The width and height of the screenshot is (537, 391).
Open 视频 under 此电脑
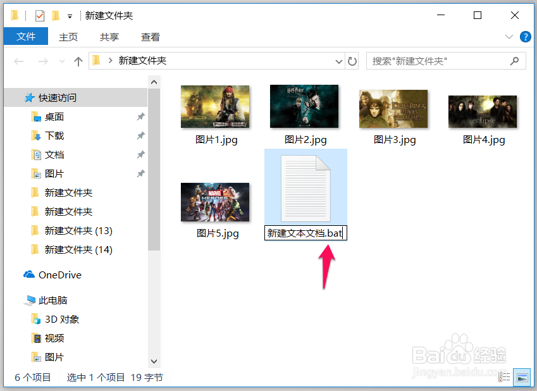pyautogui.click(x=54, y=338)
